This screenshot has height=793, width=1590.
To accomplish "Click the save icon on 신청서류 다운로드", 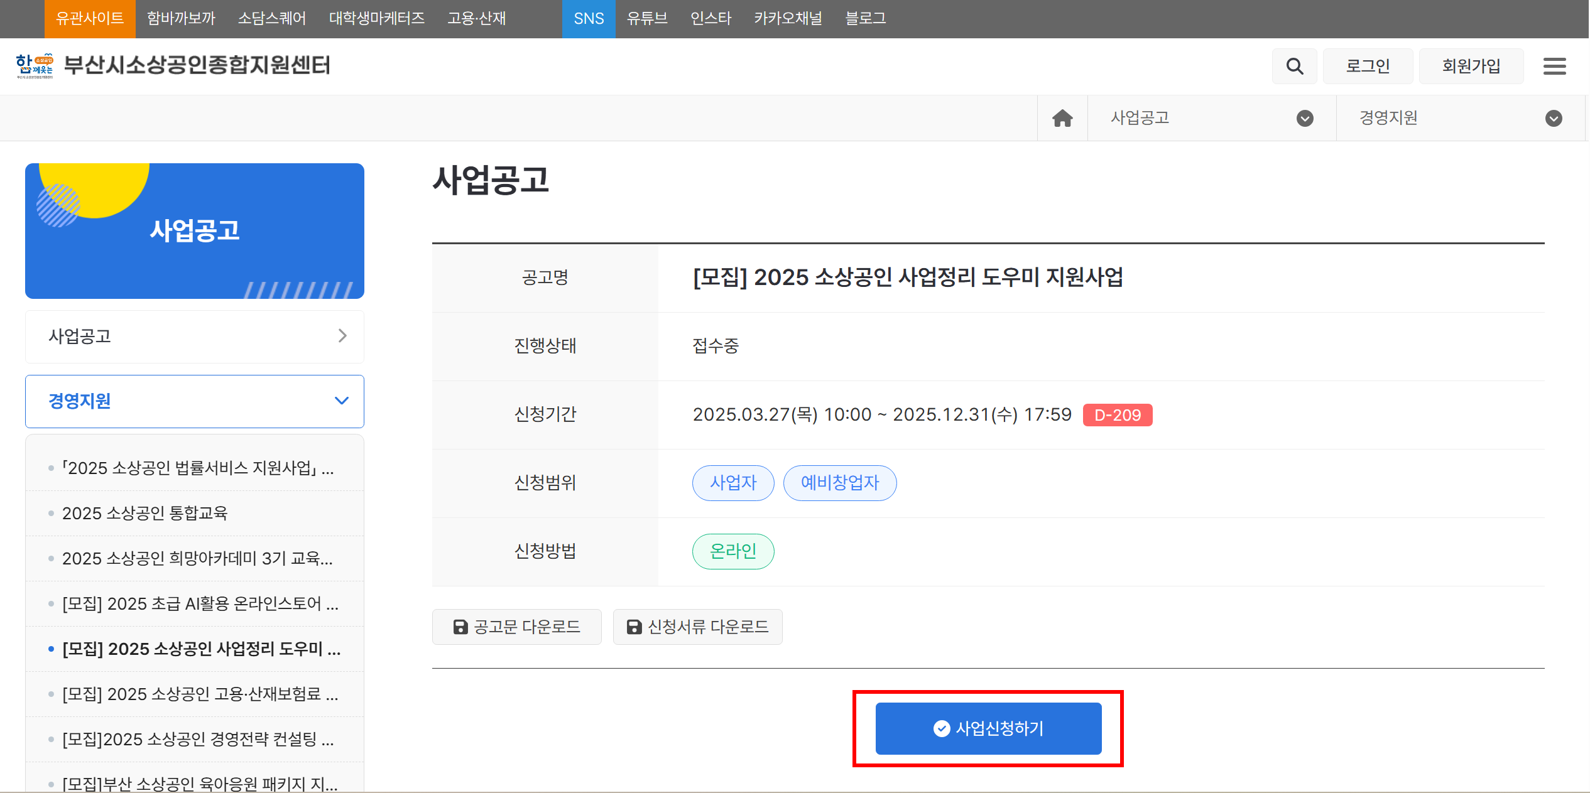I will (x=633, y=626).
